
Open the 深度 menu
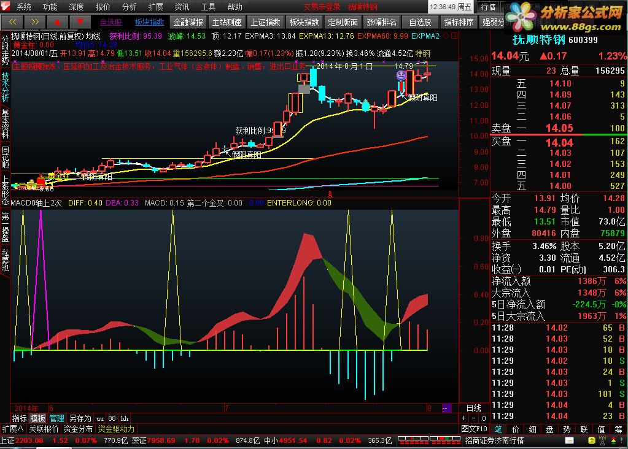[x=77, y=7]
